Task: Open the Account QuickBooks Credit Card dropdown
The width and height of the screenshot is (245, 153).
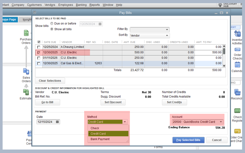Action: [198, 122]
